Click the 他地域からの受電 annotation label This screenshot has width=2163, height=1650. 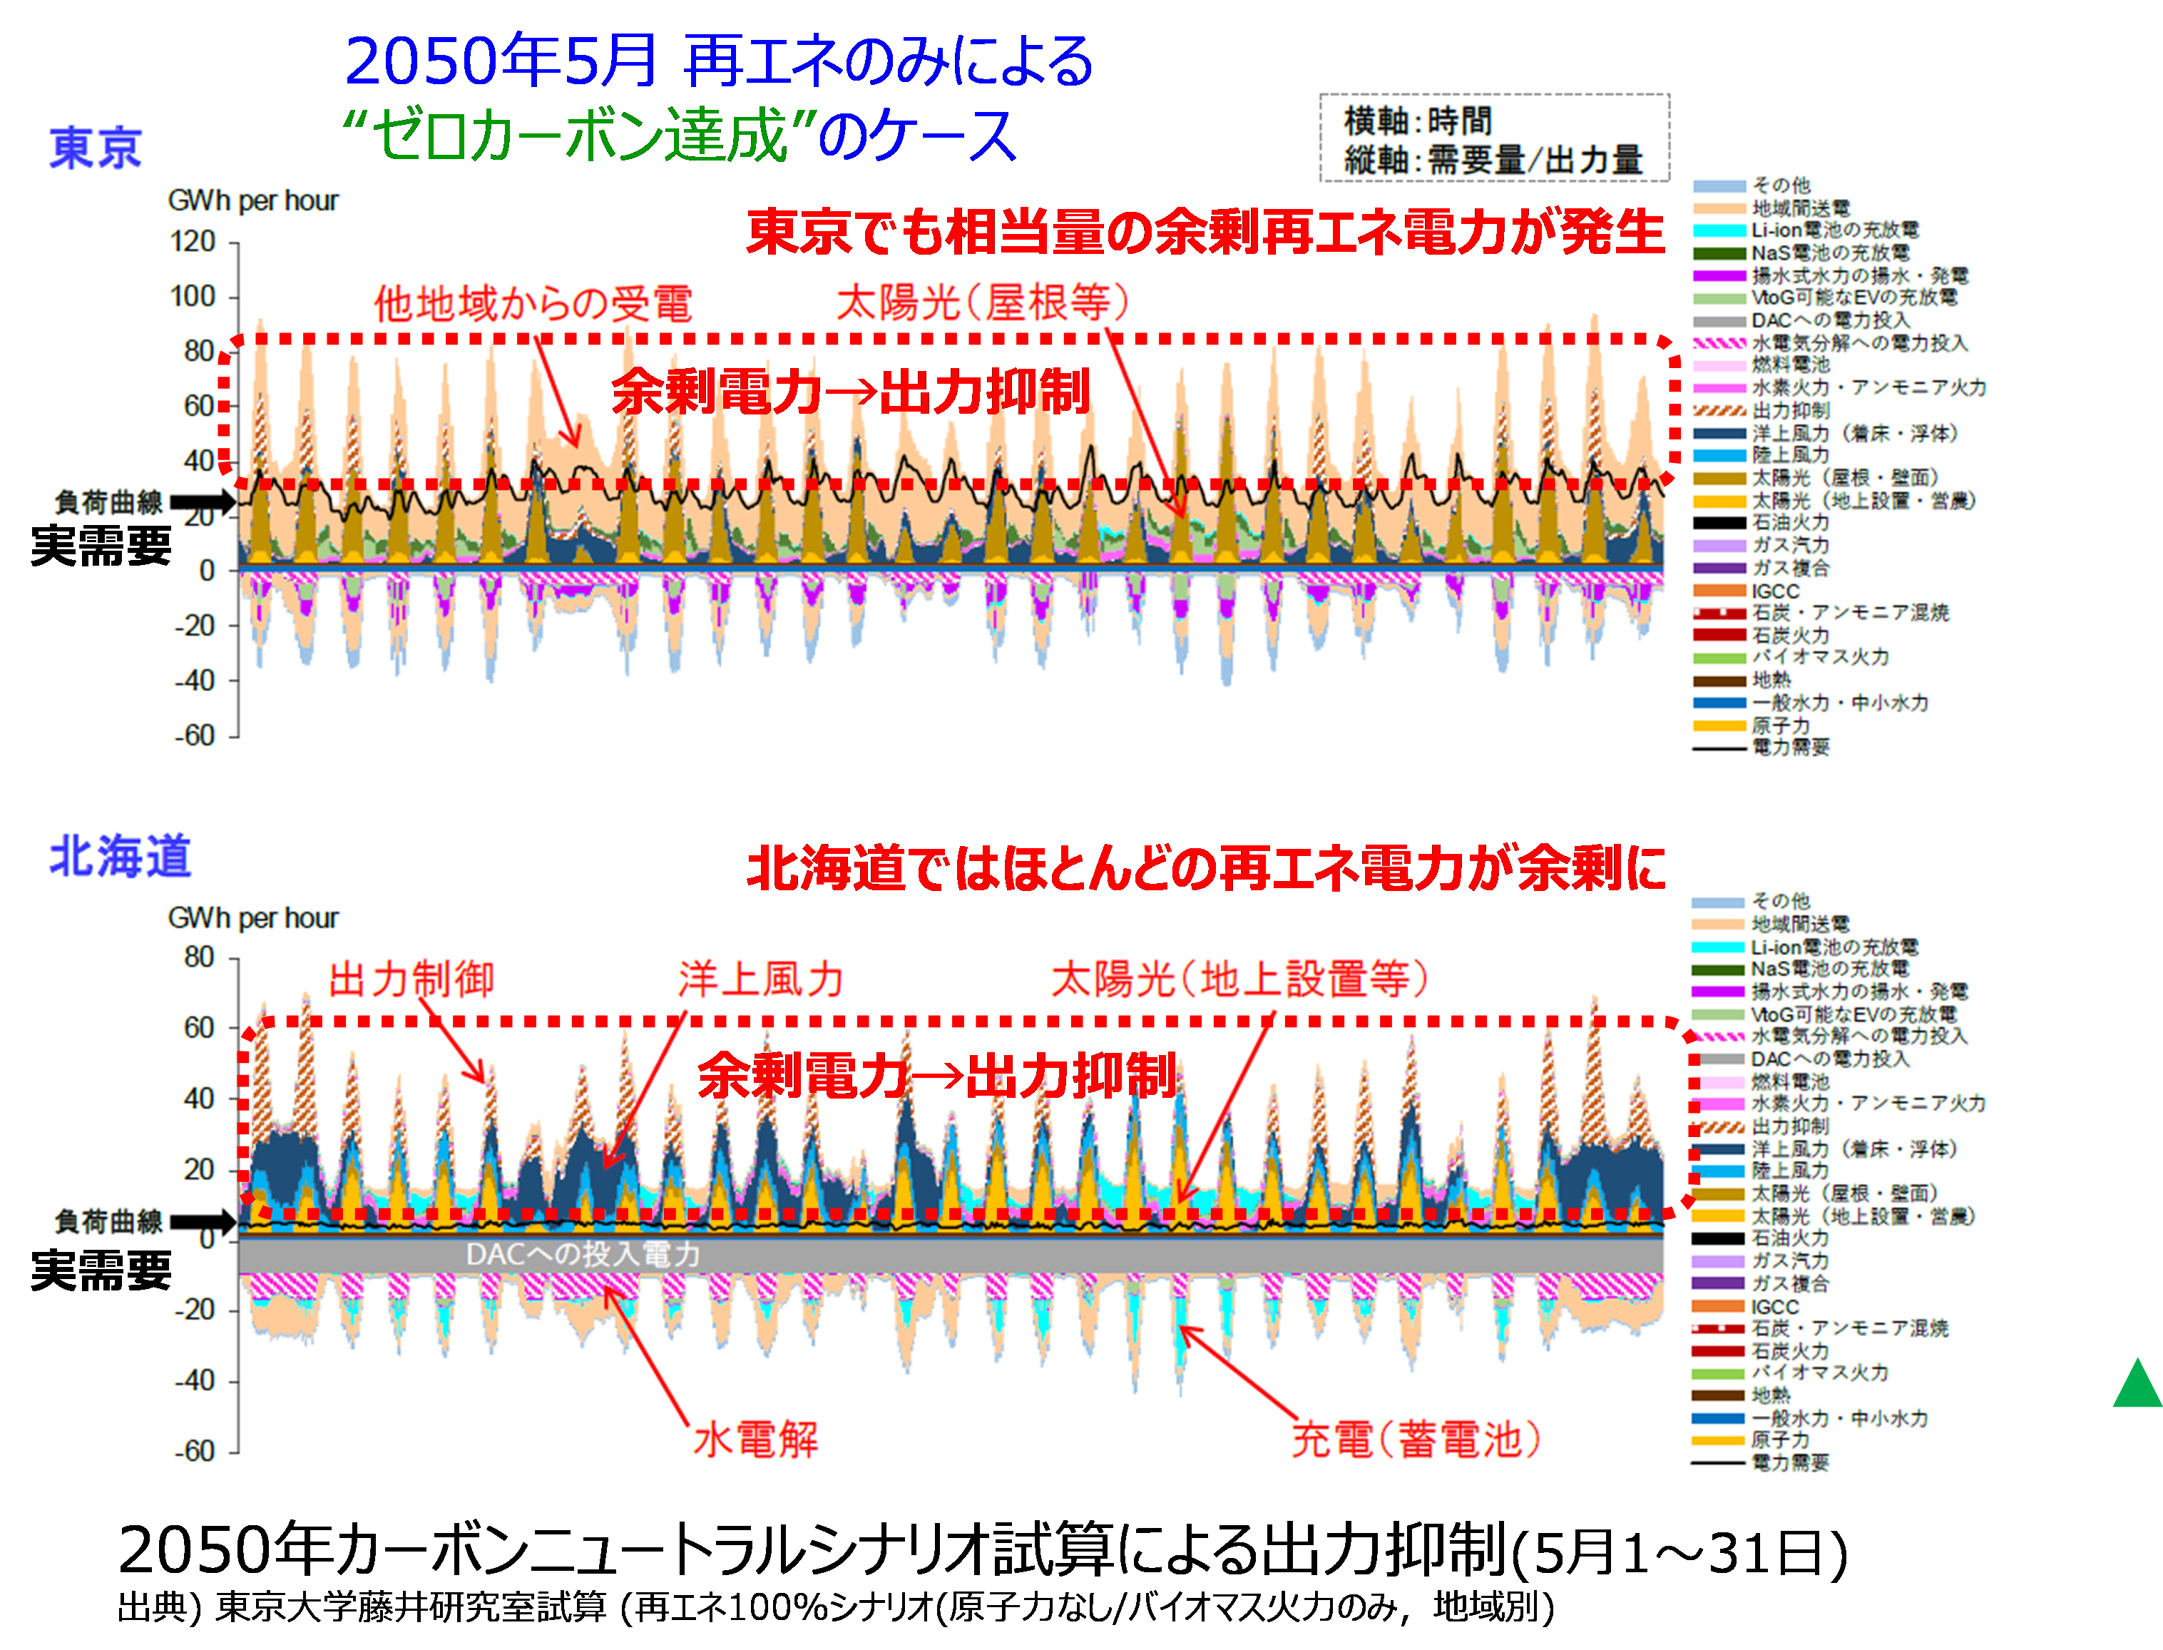click(x=533, y=303)
